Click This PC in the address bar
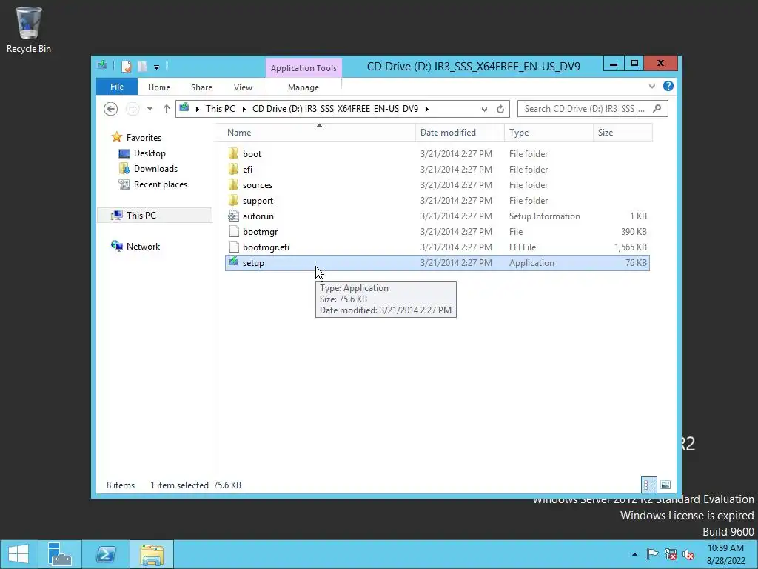Image resolution: width=758 pixels, height=569 pixels. pyautogui.click(x=220, y=109)
